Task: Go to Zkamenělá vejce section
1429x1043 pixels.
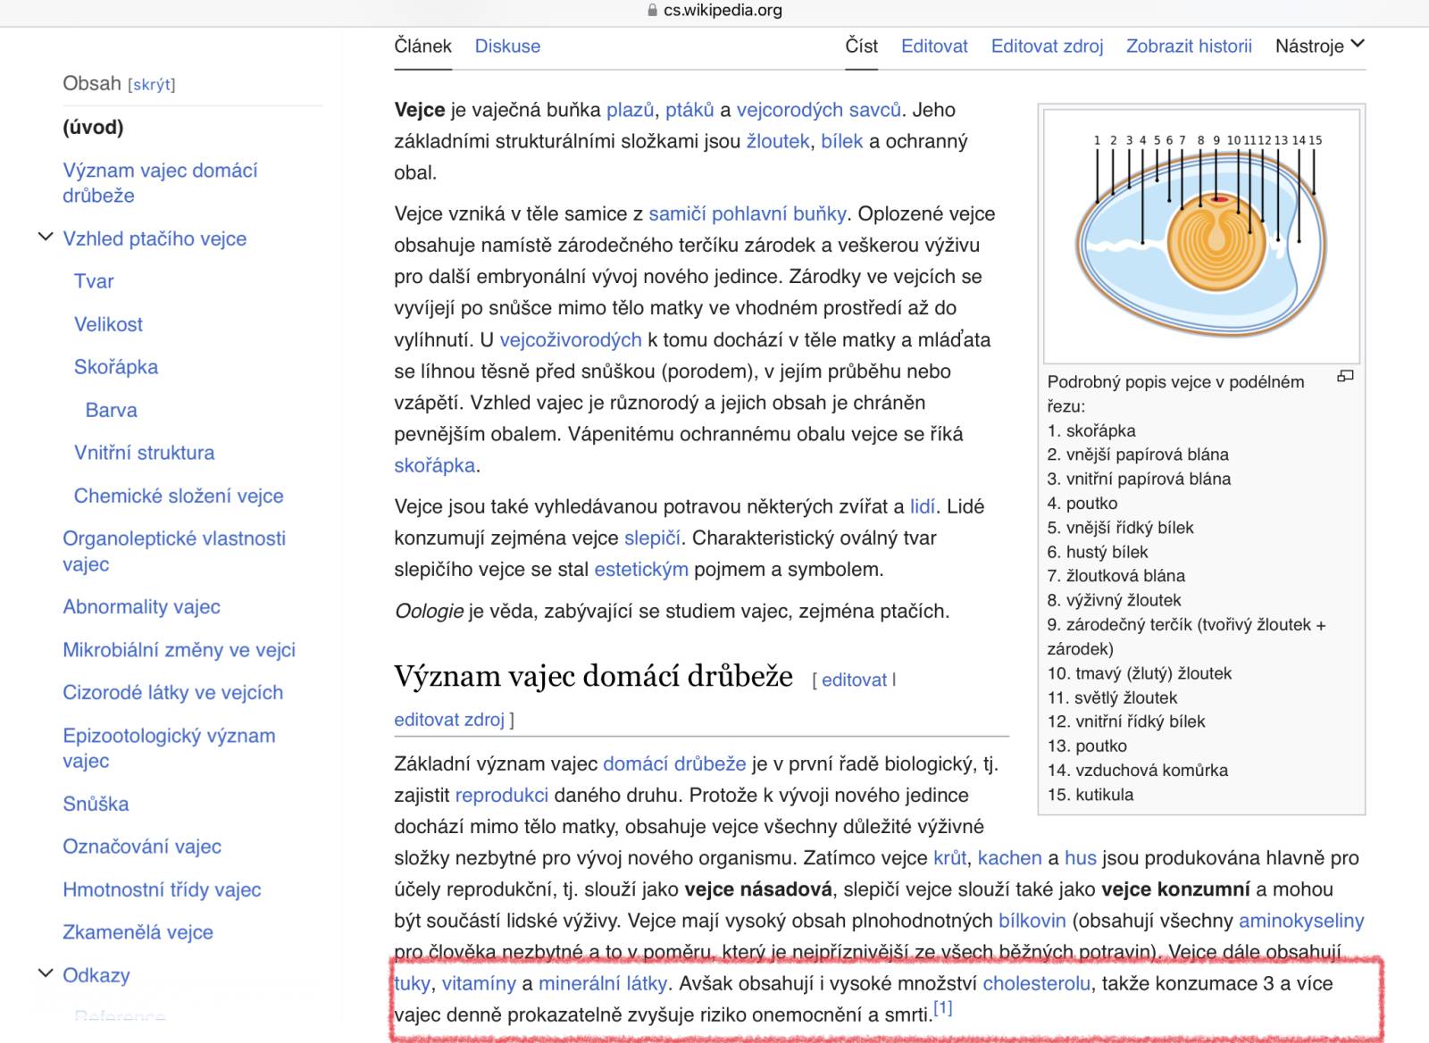Action: pyautogui.click(x=138, y=932)
